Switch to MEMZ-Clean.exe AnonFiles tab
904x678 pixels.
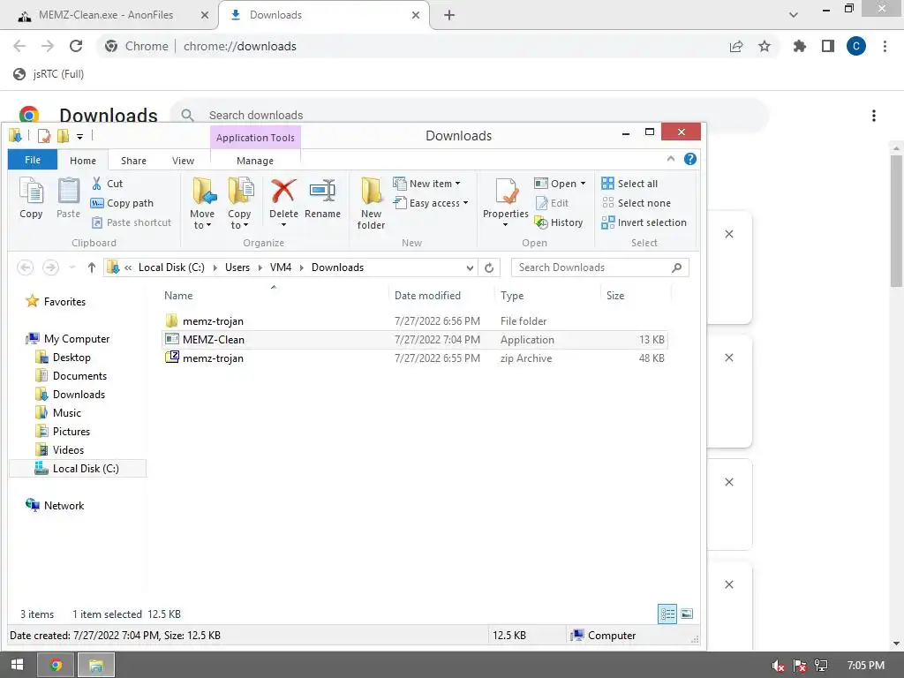[106, 15]
